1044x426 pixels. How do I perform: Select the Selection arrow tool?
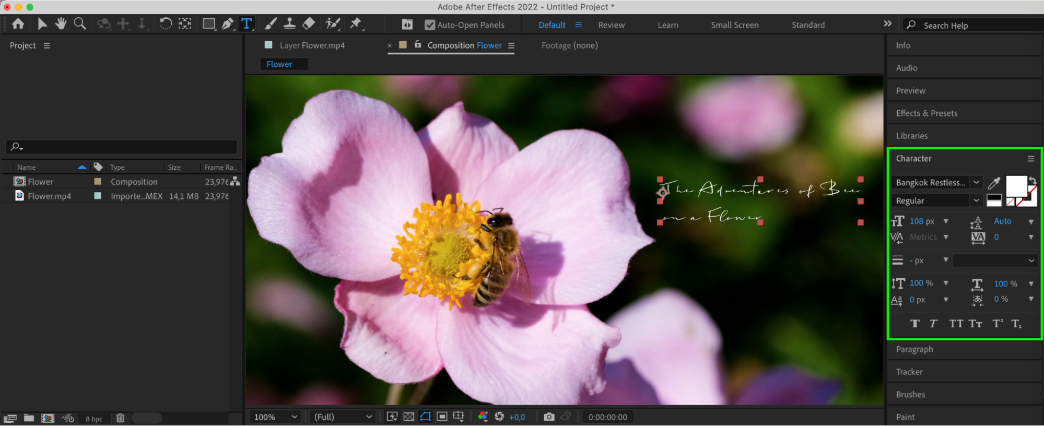coord(42,24)
